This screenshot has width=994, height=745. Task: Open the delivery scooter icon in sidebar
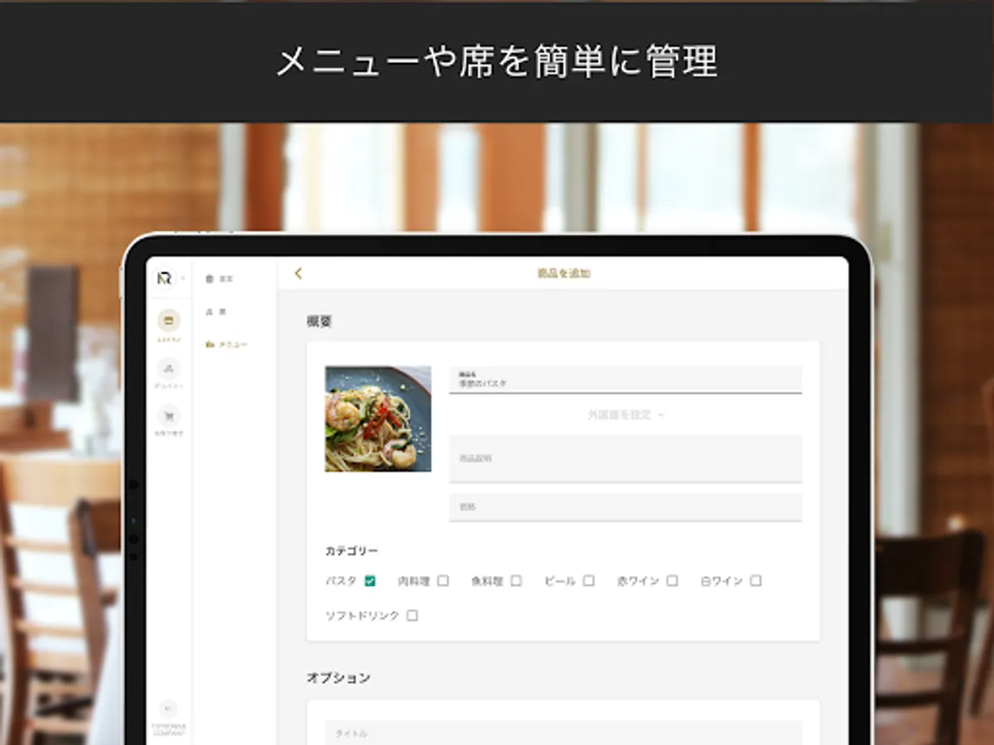click(169, 368)
